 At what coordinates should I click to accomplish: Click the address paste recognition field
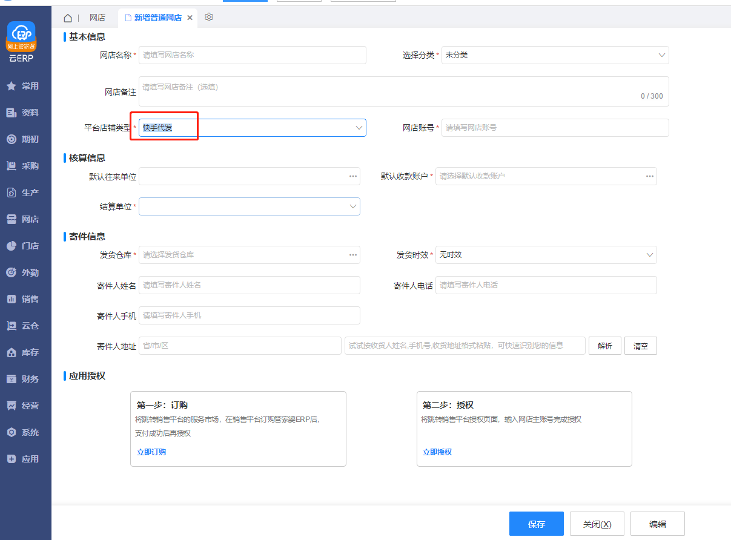click(x=465, y=346)
